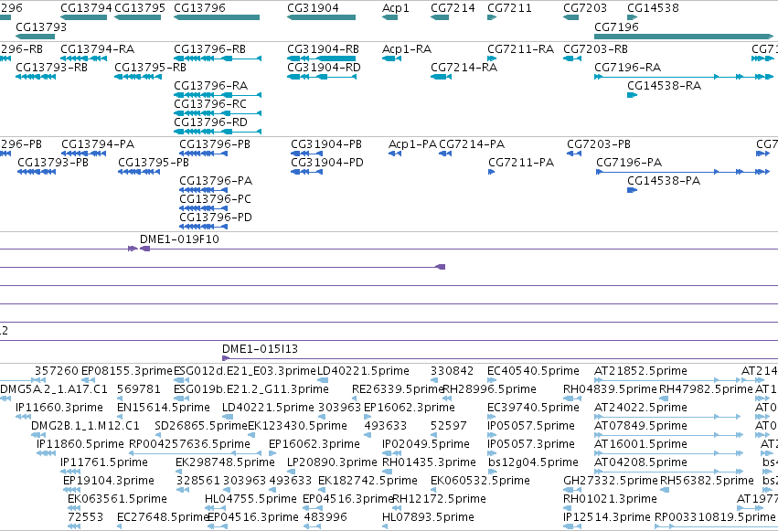Click EST ESG012d.E21_E03.3prime
This screenshot has height=531, width=778.
click(245, 371)
